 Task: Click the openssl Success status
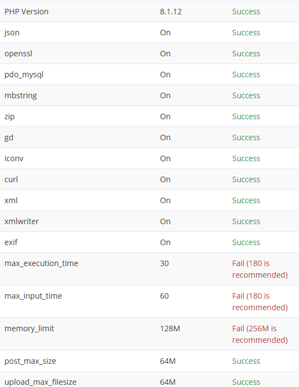click(x=246, y=54)
